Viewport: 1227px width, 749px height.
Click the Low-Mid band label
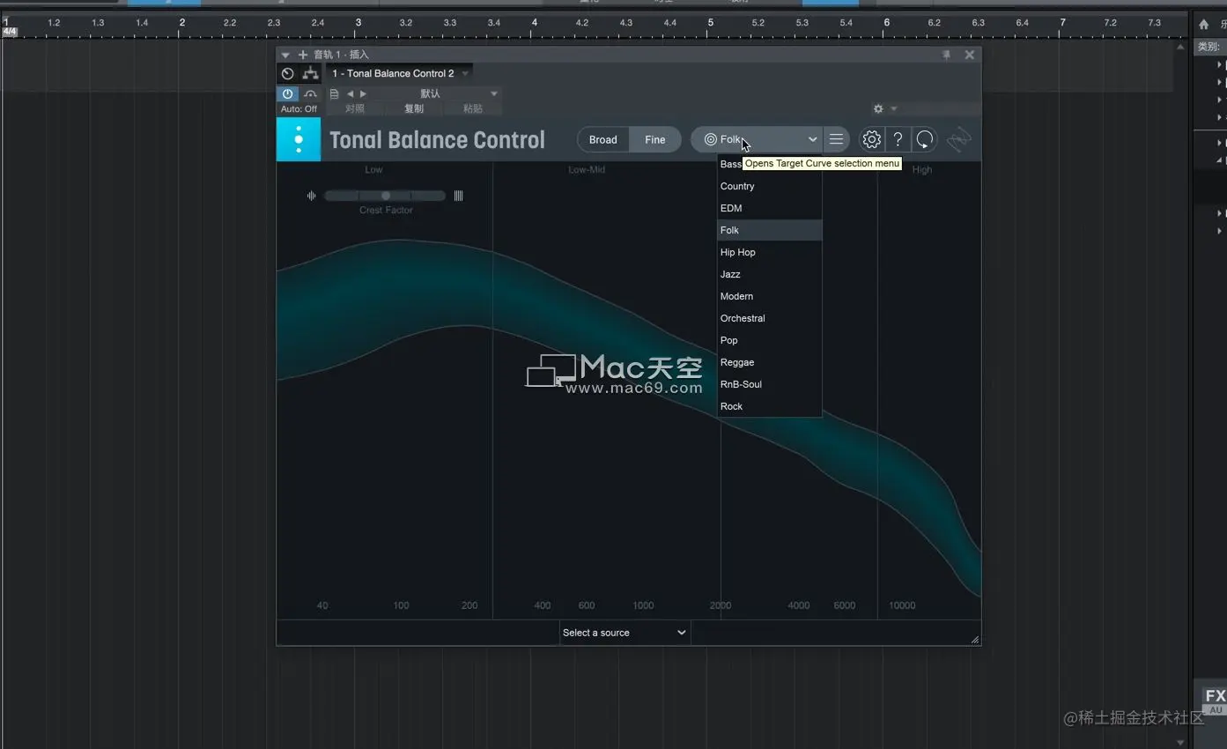(587, 169)
